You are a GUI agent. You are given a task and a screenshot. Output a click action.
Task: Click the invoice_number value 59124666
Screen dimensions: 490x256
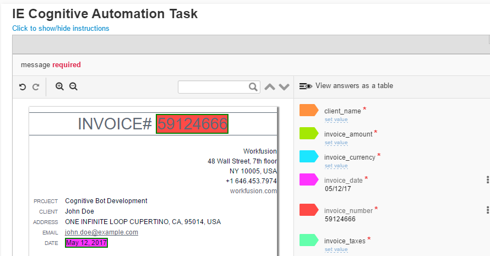coord(340,219)
